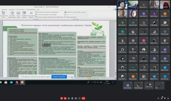Select the Вы self-view tile
The height and width of the screenshot is (101, 171).
point(160,85)
